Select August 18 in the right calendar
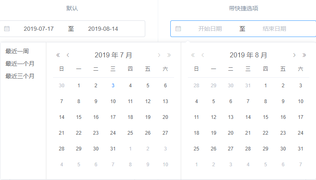This screenshot has height=180, width=316. point(197,133)
